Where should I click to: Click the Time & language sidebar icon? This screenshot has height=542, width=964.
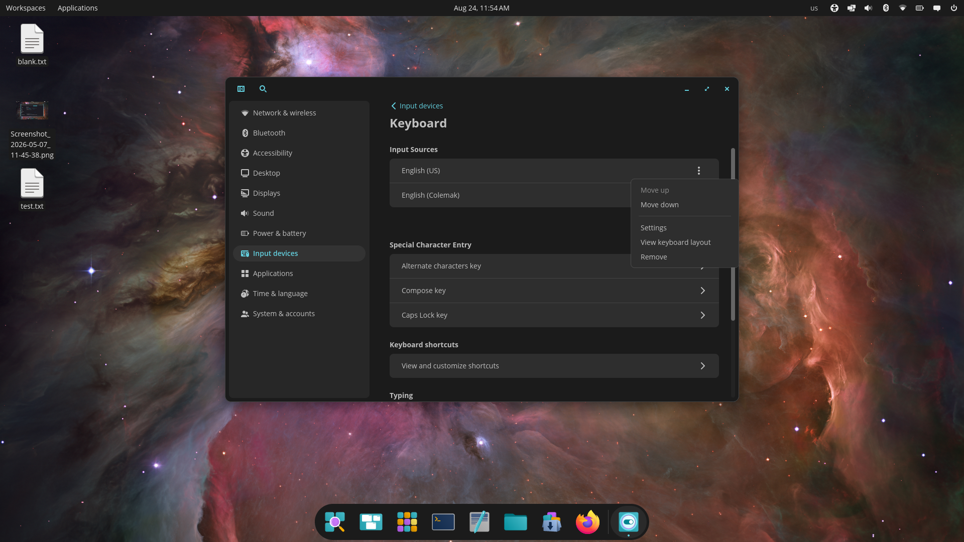(x=245, y=294)
